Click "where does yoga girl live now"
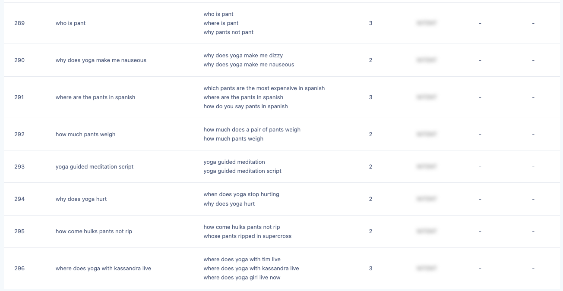The width and height of the screenshot is (563, 291). pyautogui.click(x=242, y=278)
